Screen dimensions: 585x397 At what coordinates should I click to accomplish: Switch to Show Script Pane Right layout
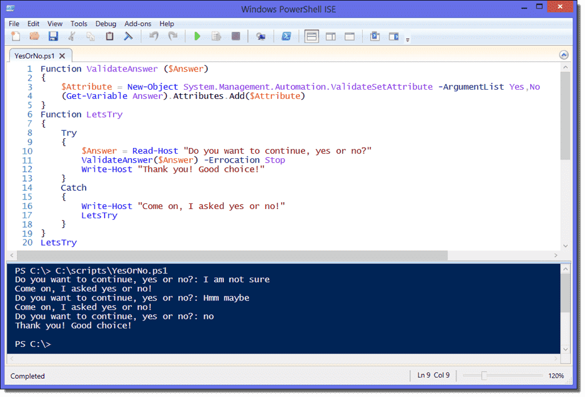(331, 36)
